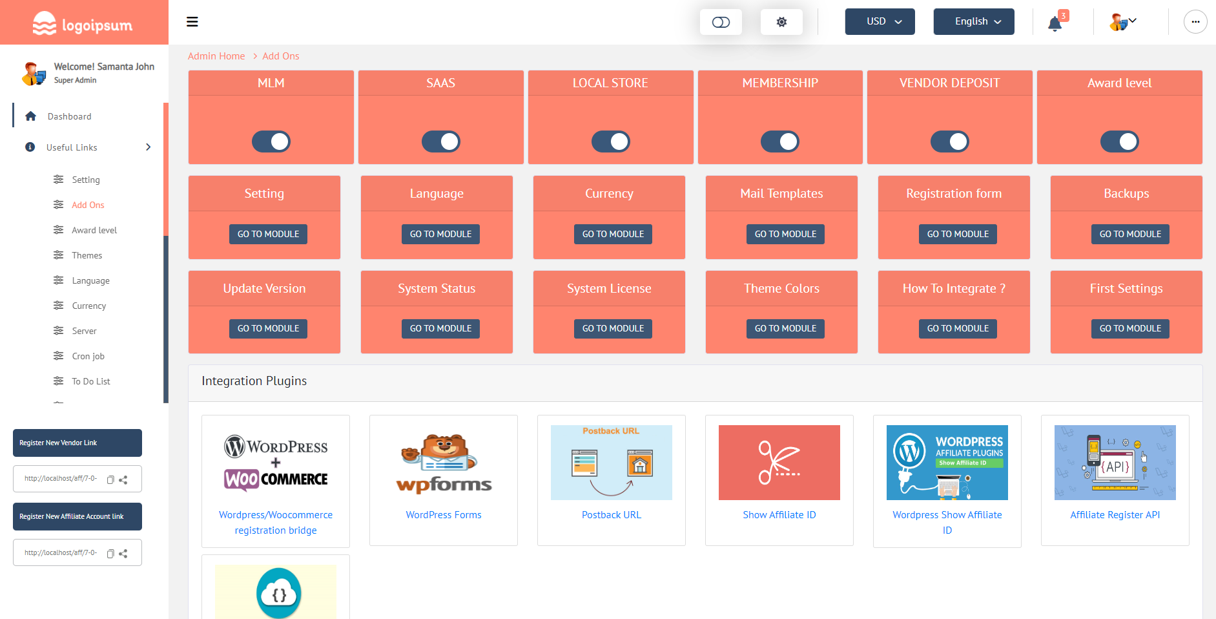Click the Server sidebar icon
Screen dimensions: 1216x619
[x=57, y=331]
